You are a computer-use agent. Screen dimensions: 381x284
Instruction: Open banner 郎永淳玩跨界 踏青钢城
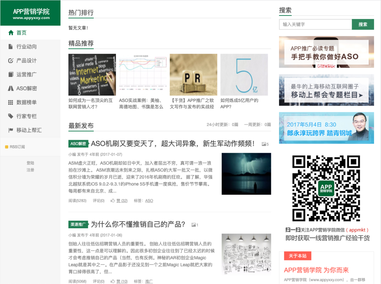point(326,128)
